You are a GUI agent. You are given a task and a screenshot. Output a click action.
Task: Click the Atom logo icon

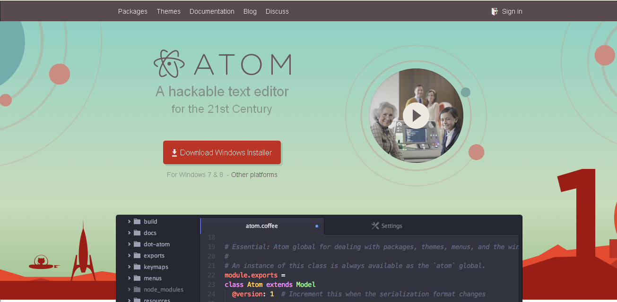click(x=169, y=64)
